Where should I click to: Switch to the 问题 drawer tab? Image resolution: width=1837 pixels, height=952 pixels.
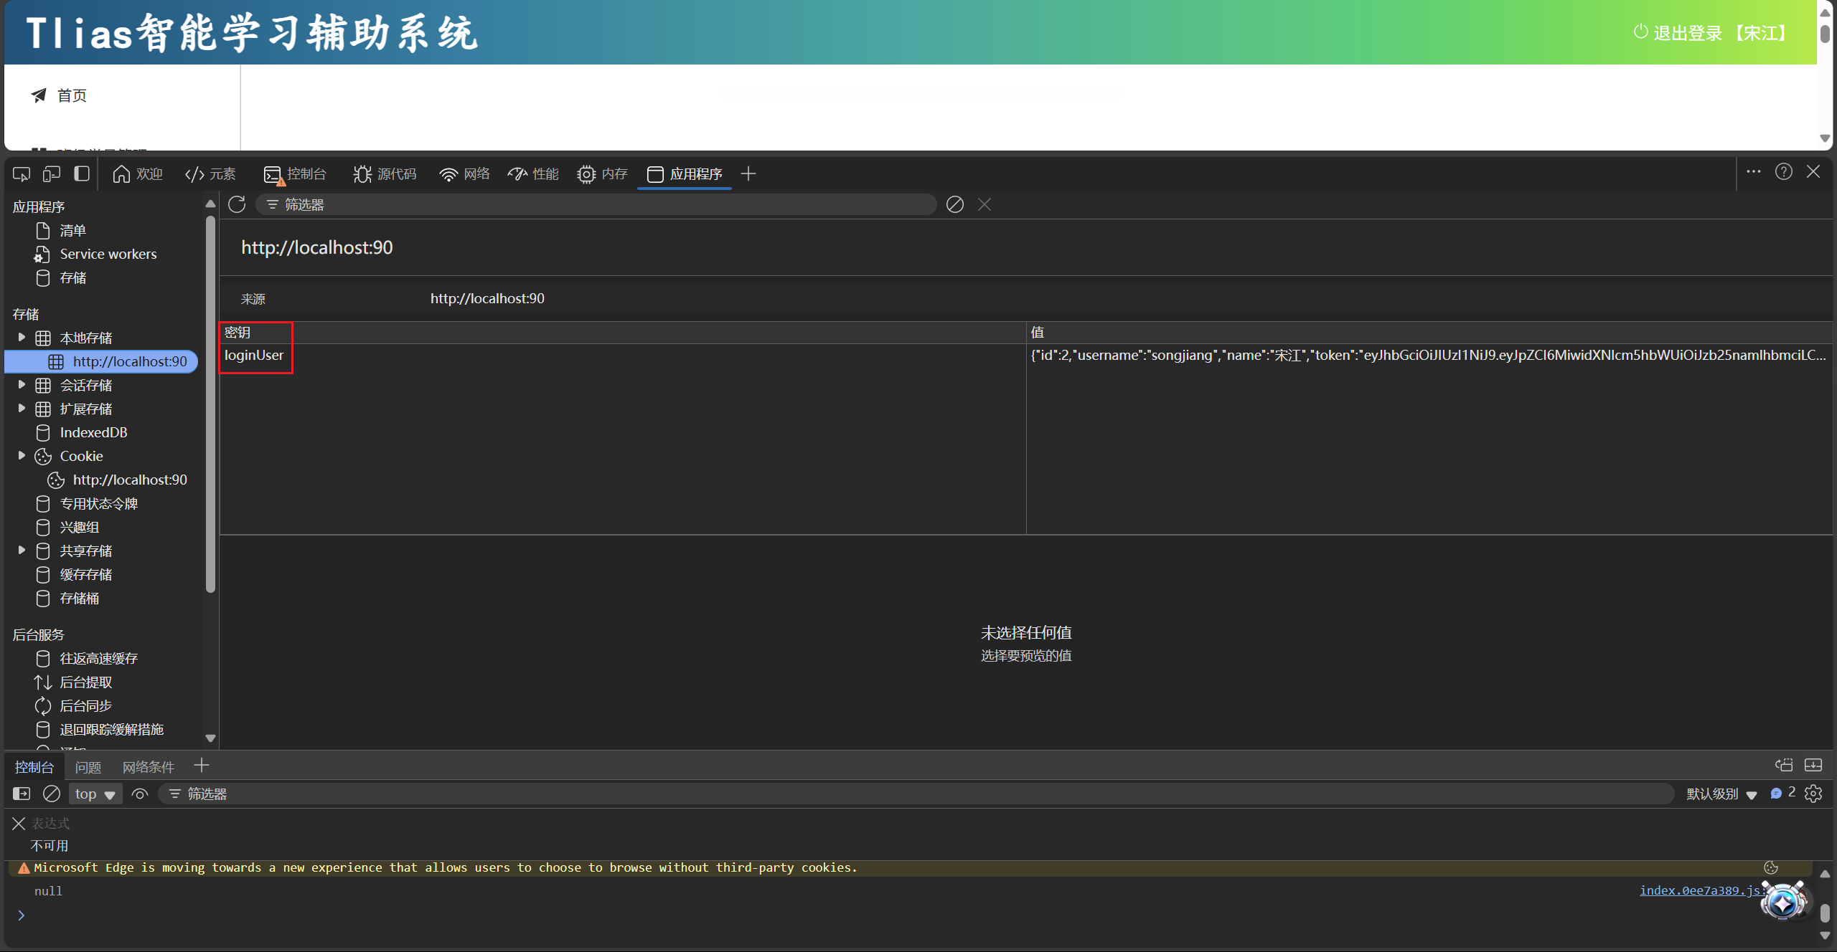coord(88,767)
